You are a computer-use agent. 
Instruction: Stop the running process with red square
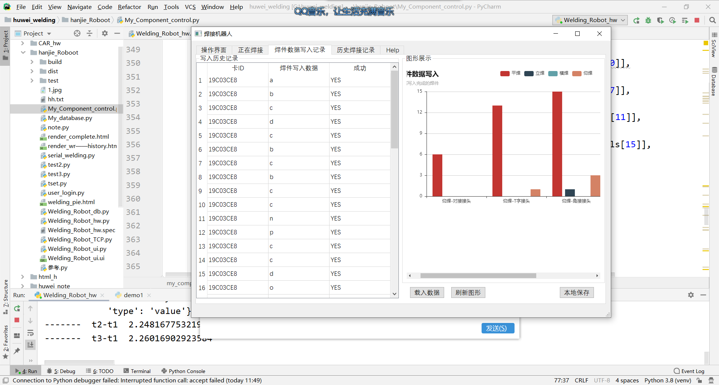click(x=697, y=21)
